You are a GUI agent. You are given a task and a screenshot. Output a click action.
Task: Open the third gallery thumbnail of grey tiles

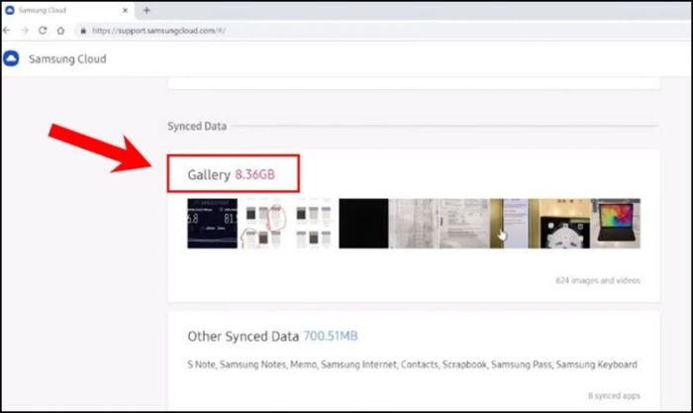click(x=314, y=223)
